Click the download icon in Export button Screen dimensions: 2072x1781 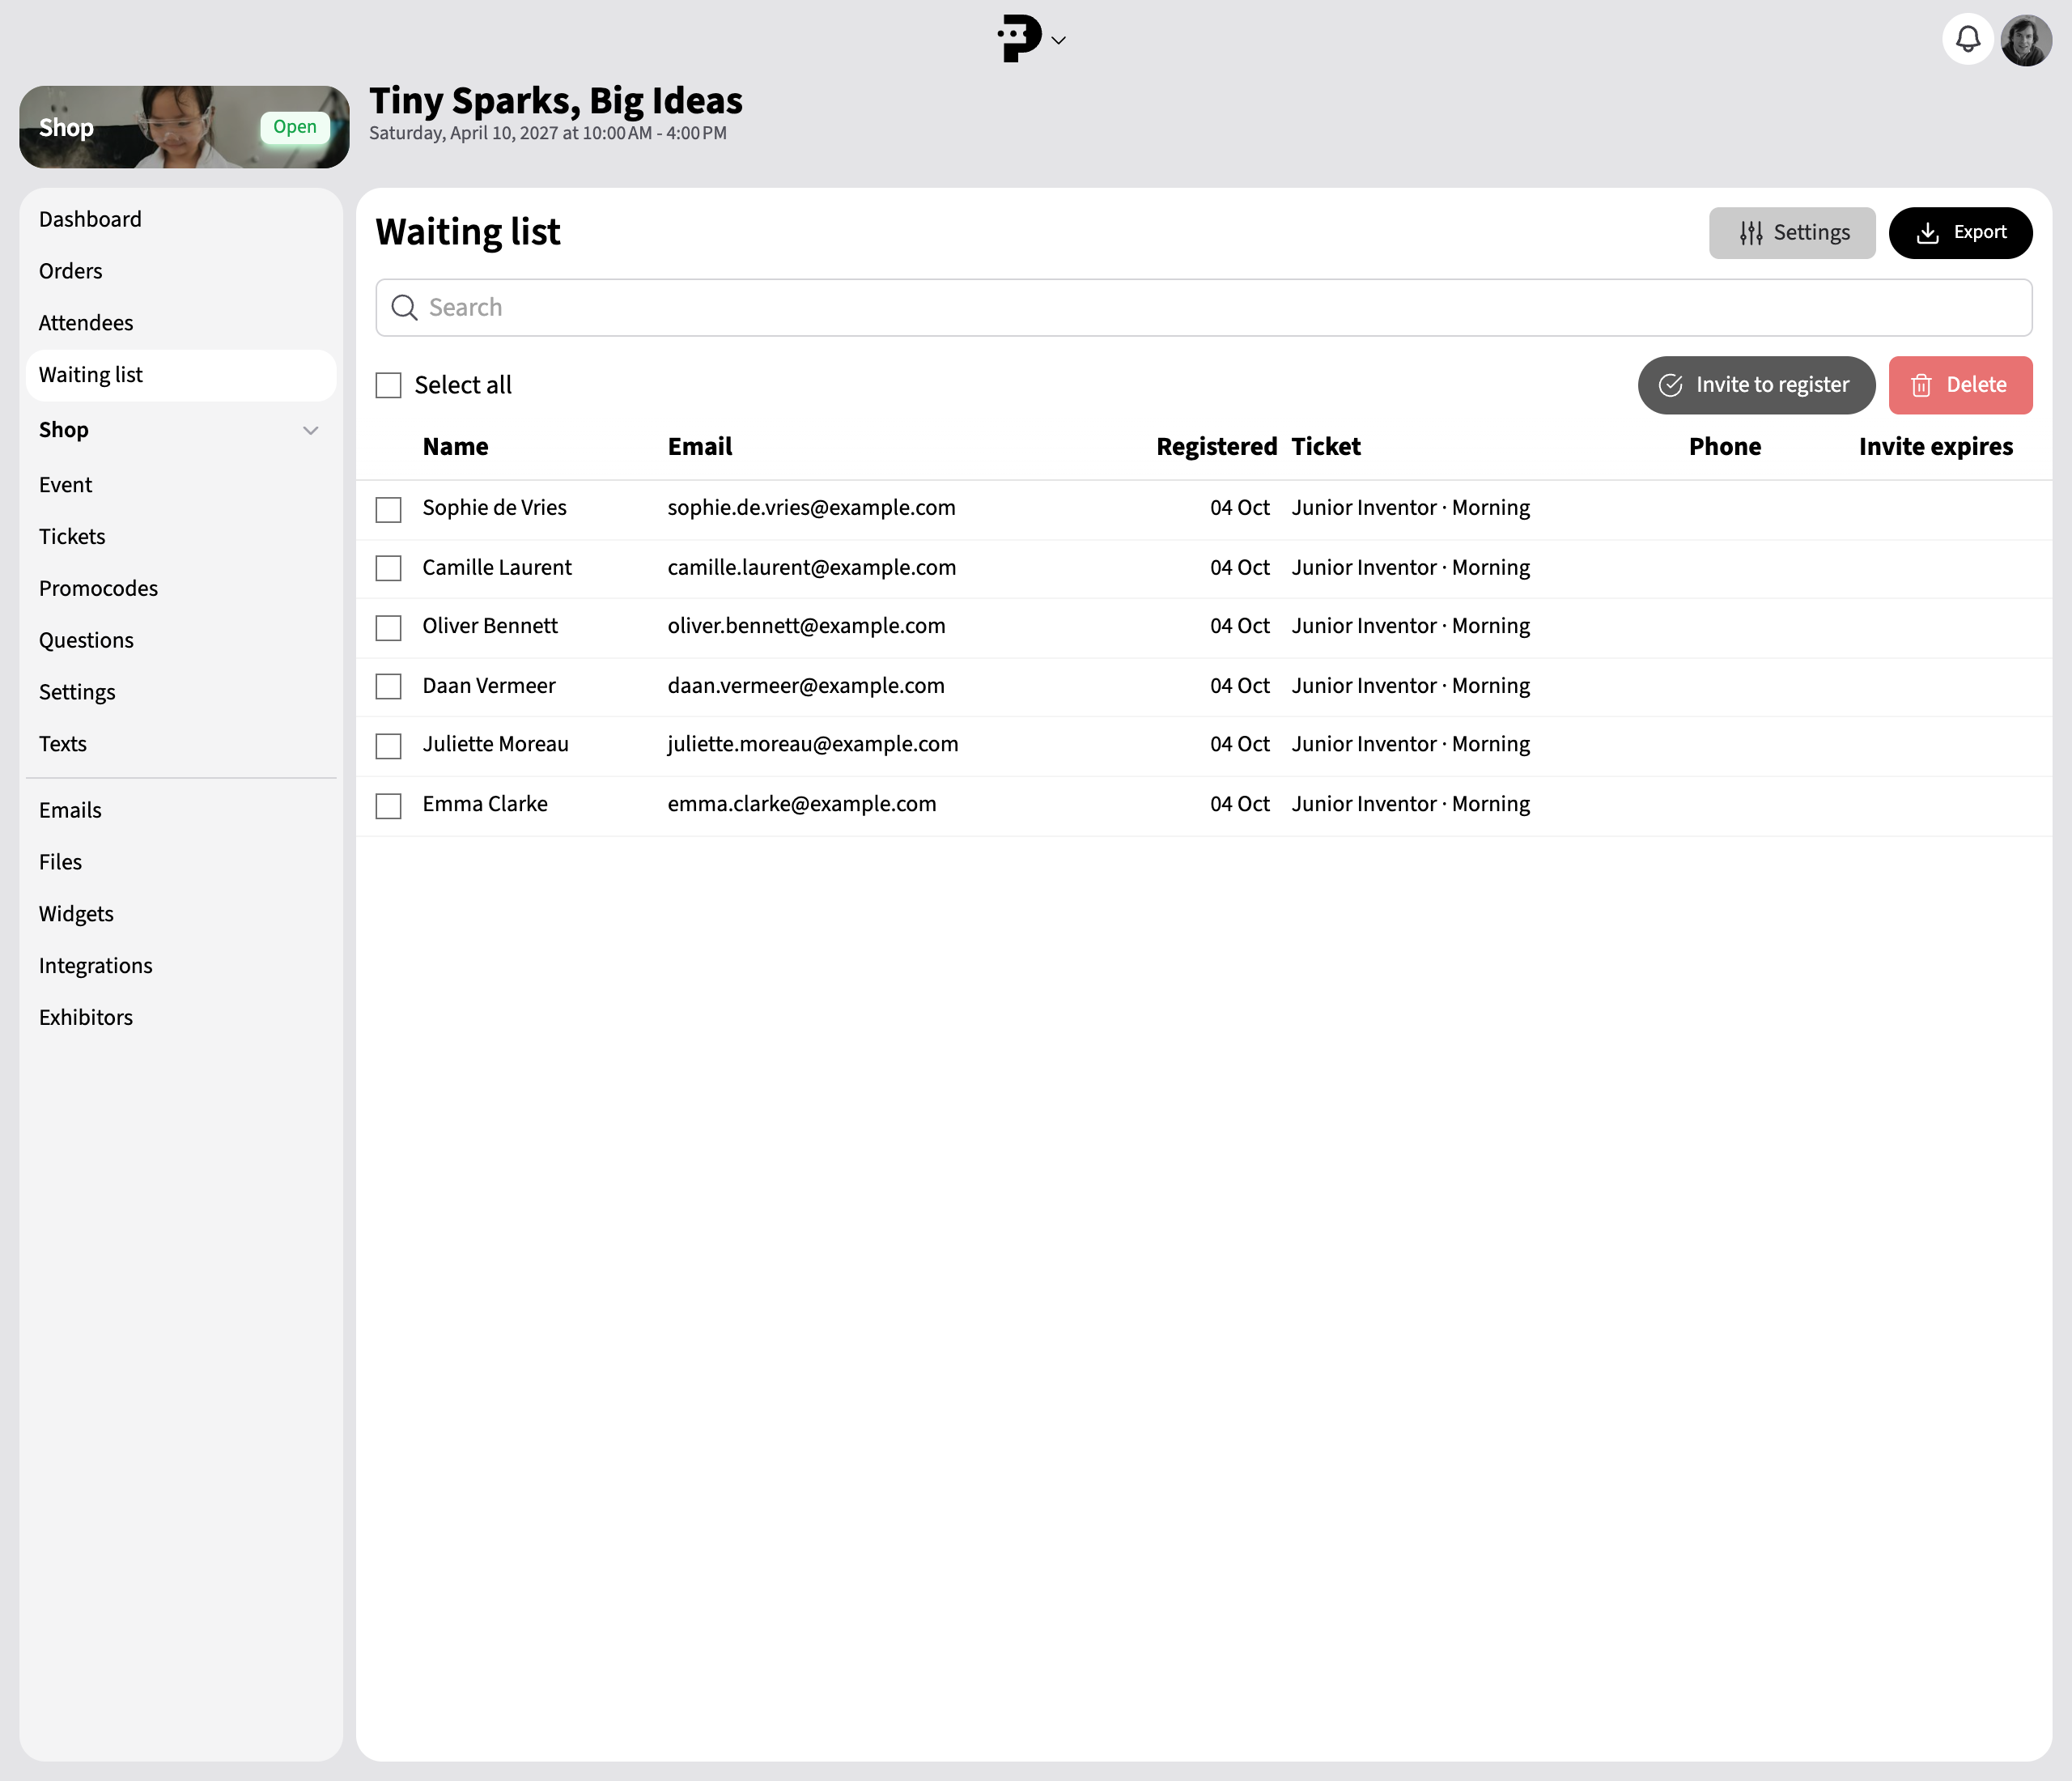click(1927, 233)
